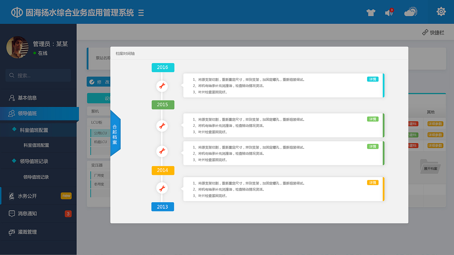Open the settings gear icon

coord(441,12)
